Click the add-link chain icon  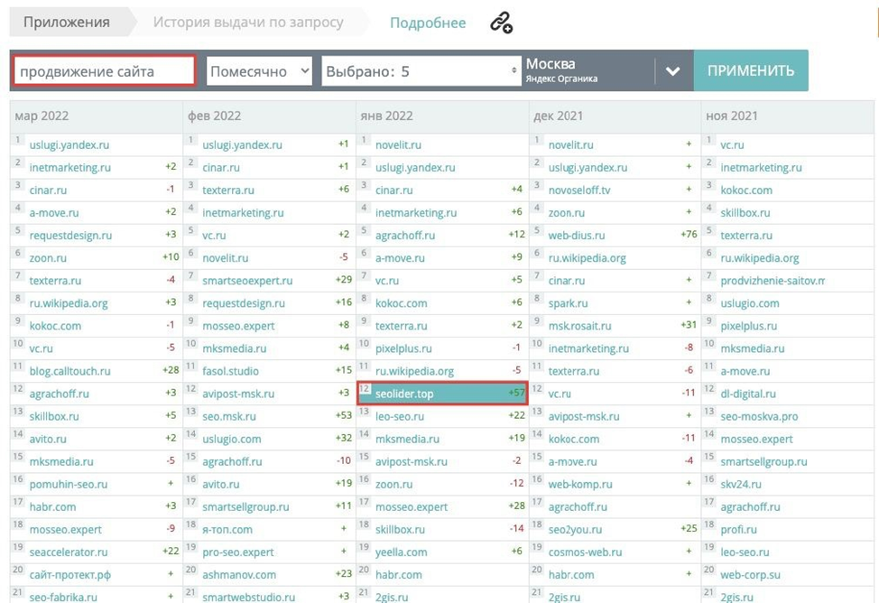[501, 23]
